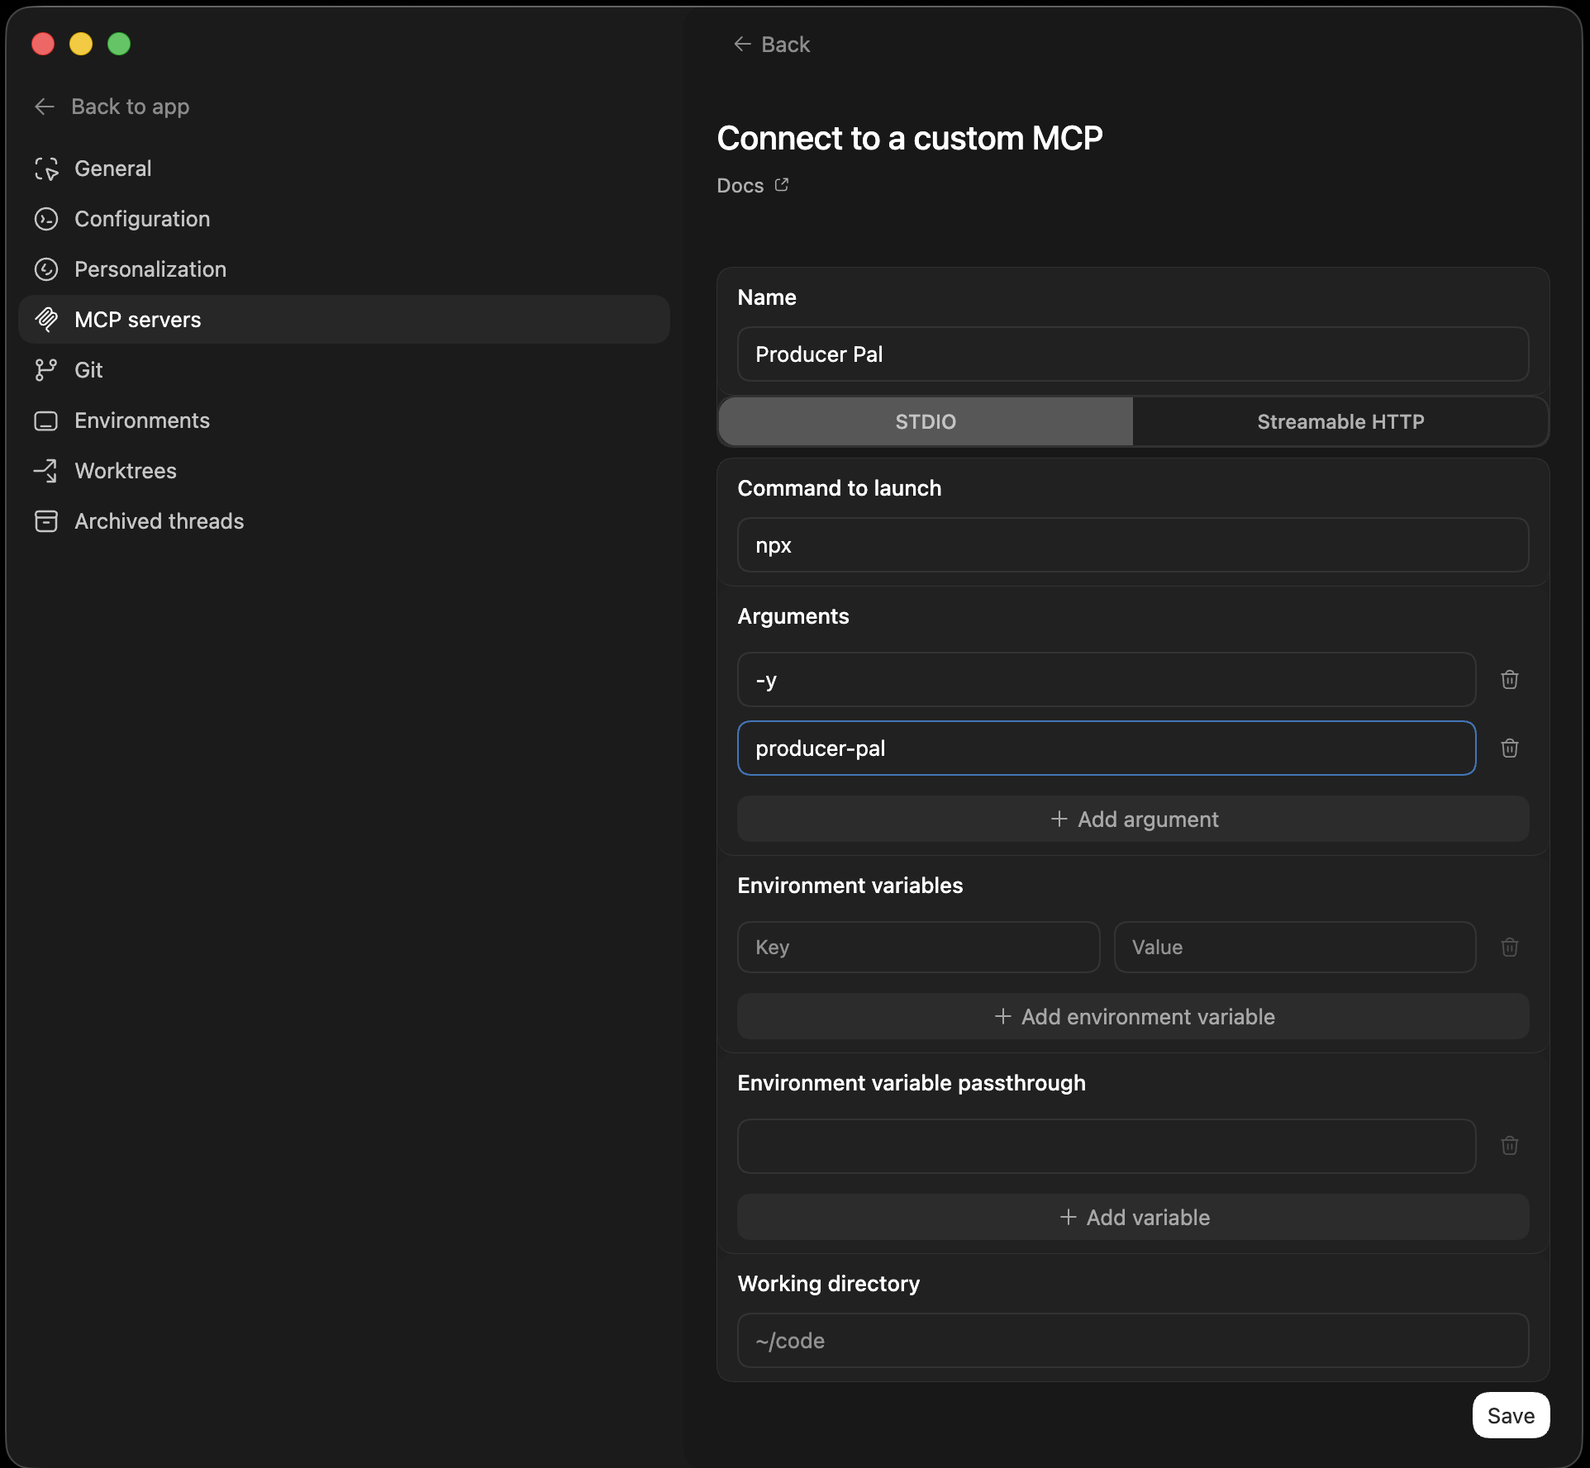Open the Docs external link
This screenshot has height=1468, width=1590.
point(750,185)
